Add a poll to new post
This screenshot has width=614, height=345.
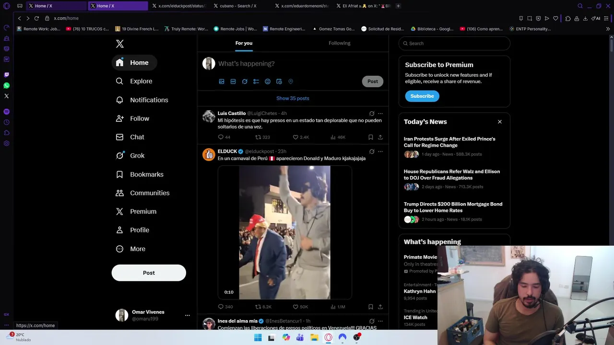[256, 81]
